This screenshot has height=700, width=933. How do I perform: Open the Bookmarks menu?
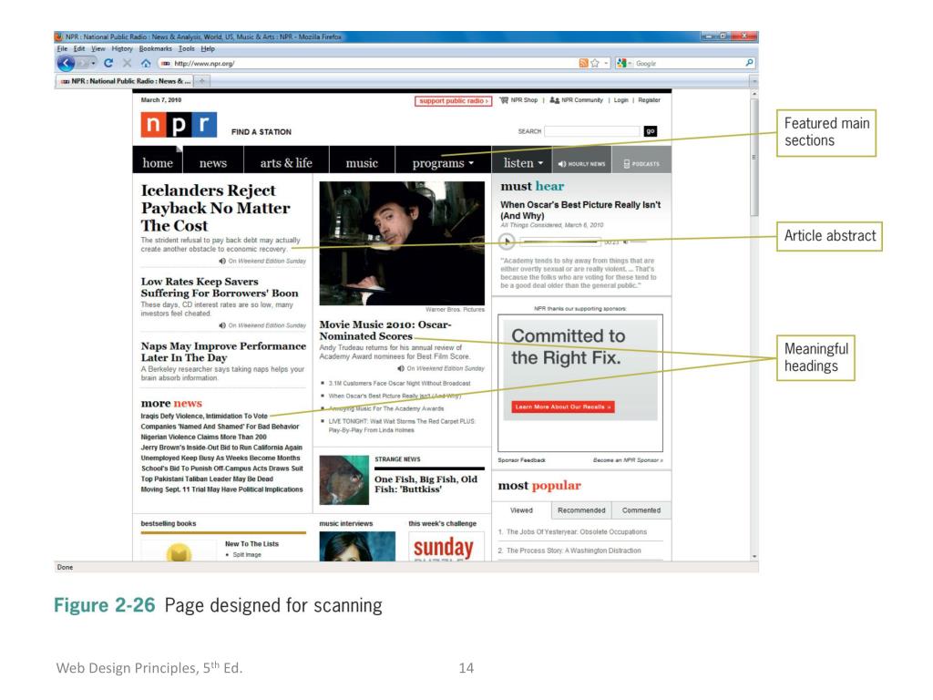pyautogui.click(x=155, y=49)
